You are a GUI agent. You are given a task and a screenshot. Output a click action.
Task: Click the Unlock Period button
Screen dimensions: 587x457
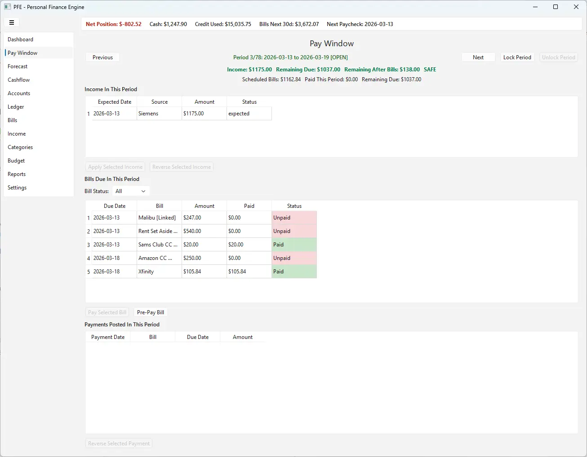559,57
